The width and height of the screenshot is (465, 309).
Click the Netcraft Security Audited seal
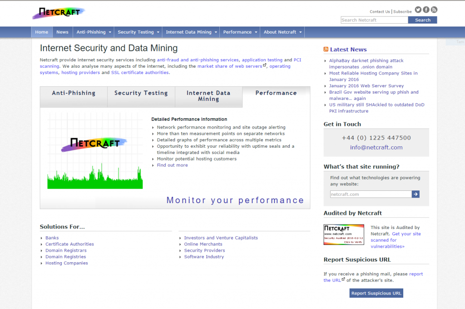344,234
